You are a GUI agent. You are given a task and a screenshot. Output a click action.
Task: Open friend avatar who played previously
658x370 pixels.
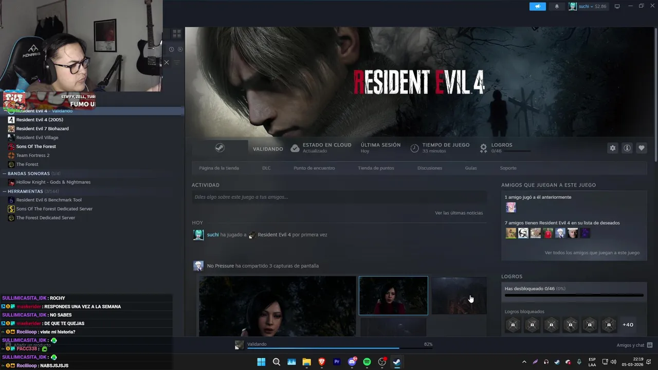pos(510,208)
